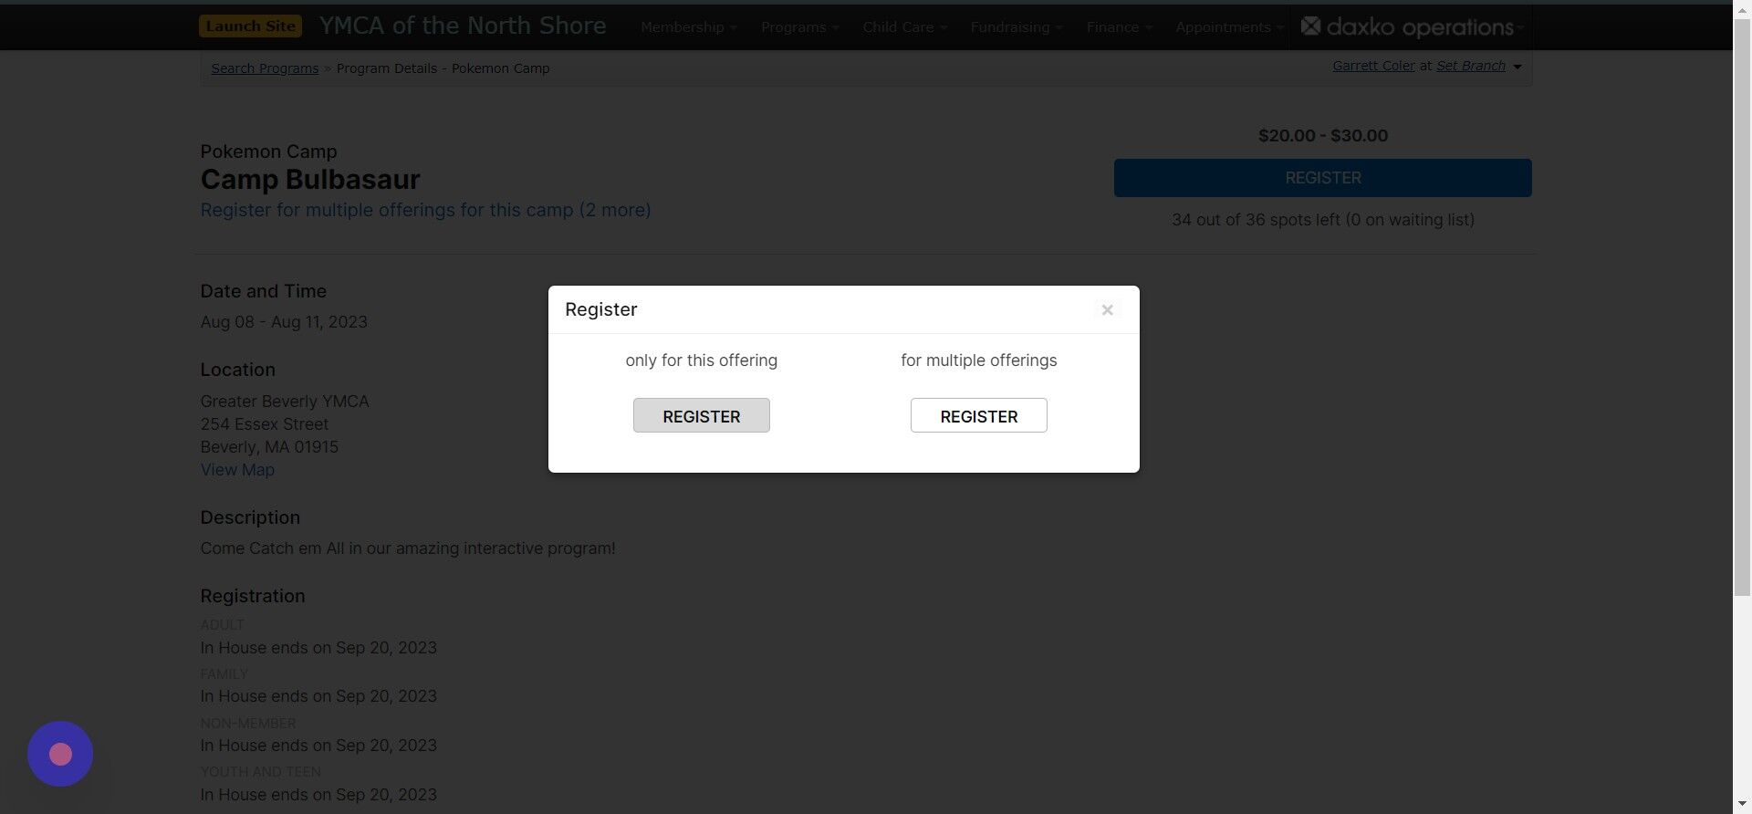Click the Greater Beverly YMCA location name

coord(285,402)
